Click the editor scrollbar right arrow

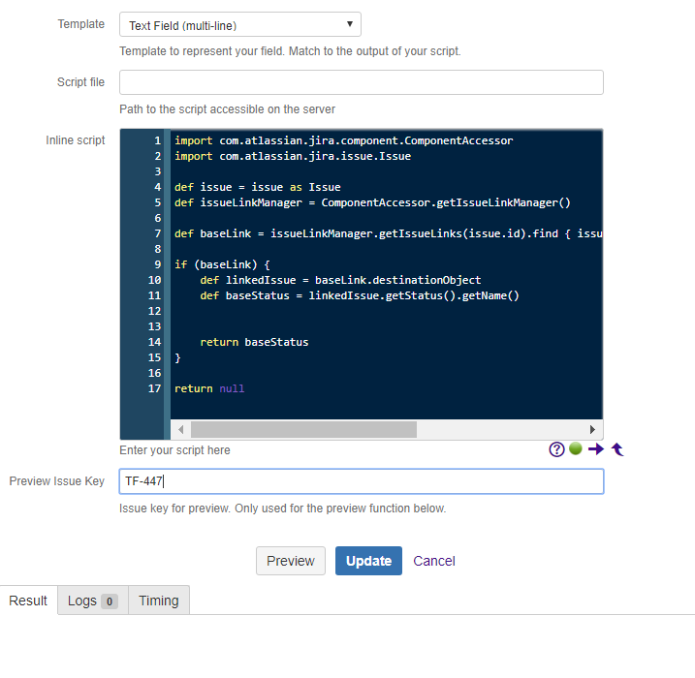click(x=592, y=430)
